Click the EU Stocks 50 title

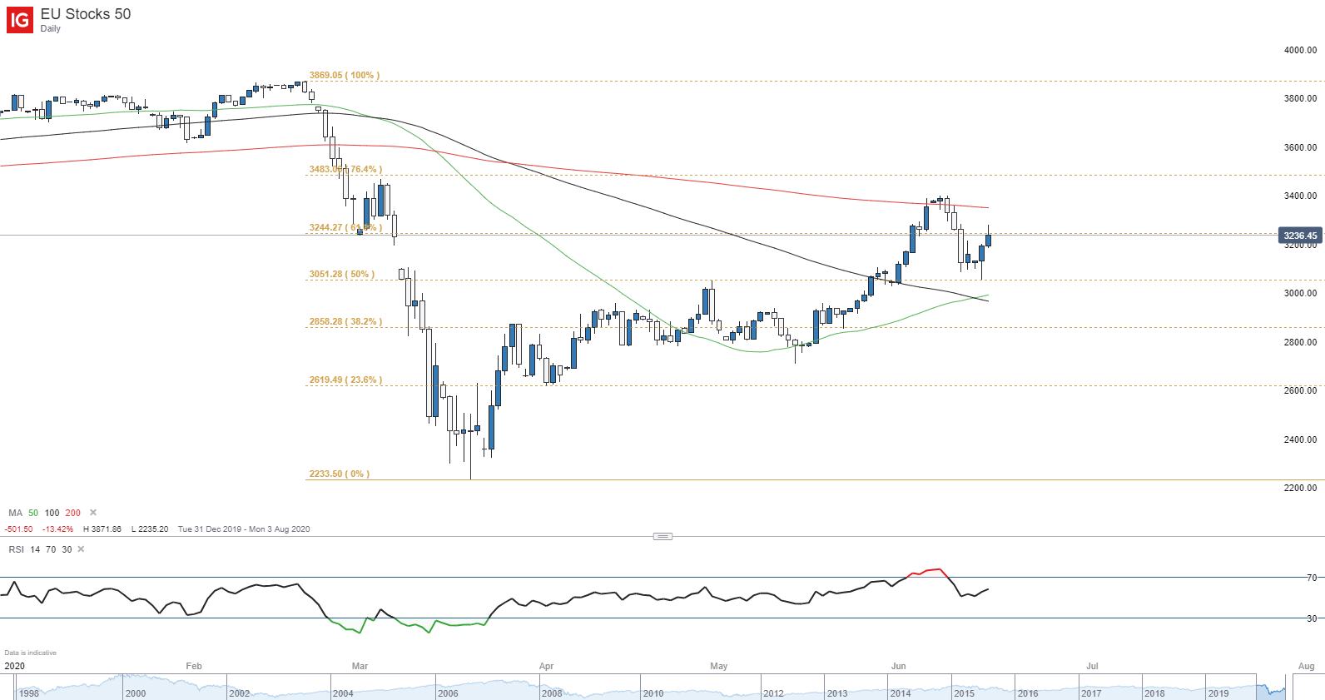tap(86, 13)
